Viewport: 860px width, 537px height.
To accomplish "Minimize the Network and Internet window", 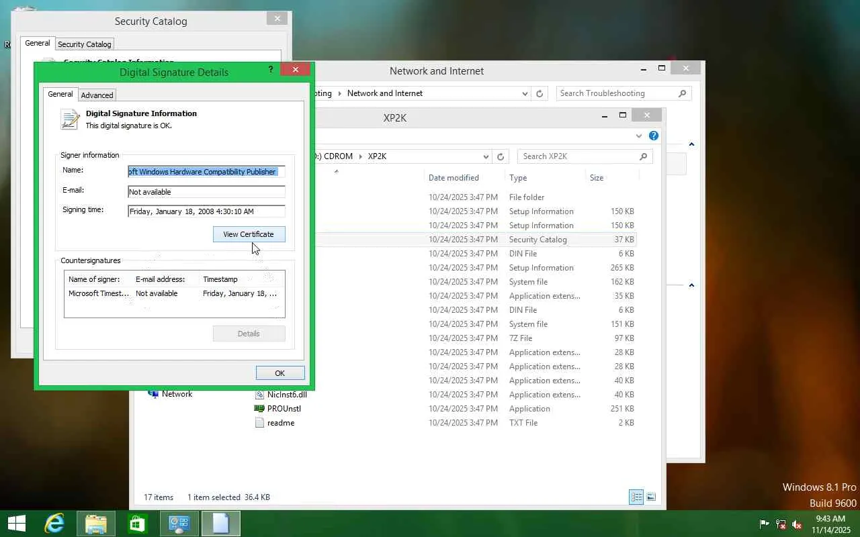I will pyautogui.click(x=644, y=68).
